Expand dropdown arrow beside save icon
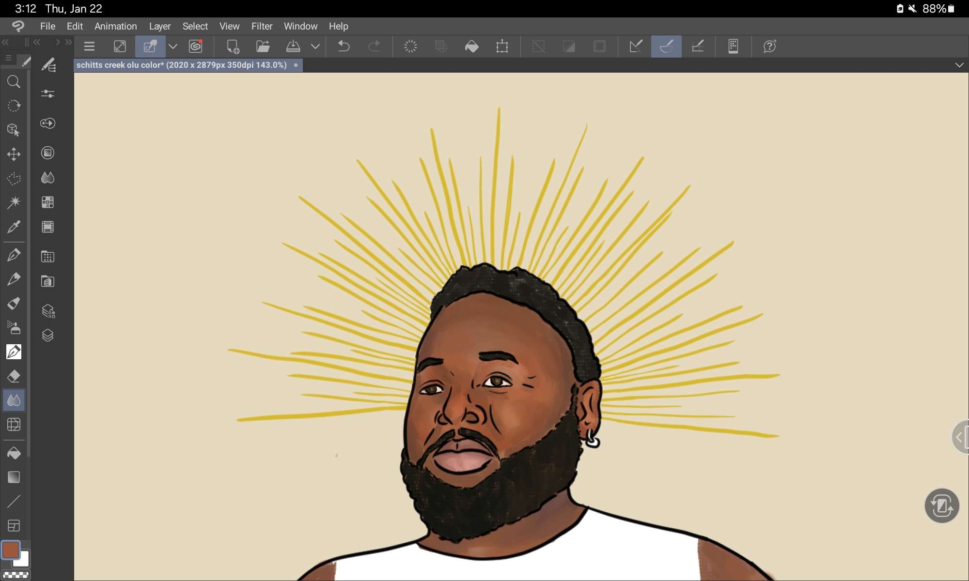This screenshot has height=581, width=969. tap(315, 46)
